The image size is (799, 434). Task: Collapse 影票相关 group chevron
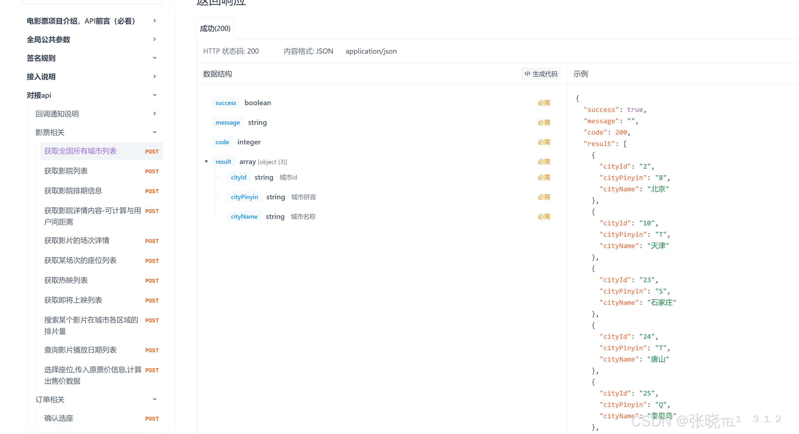(x=154, y=133)
